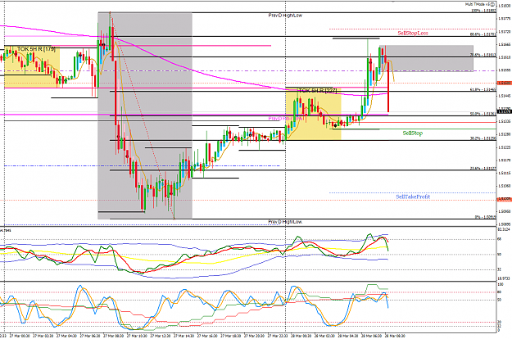Click the SellStopLoss label
The width and height of the screenshot is (512, 339).
pyautogui.click(x=413, y=33)
